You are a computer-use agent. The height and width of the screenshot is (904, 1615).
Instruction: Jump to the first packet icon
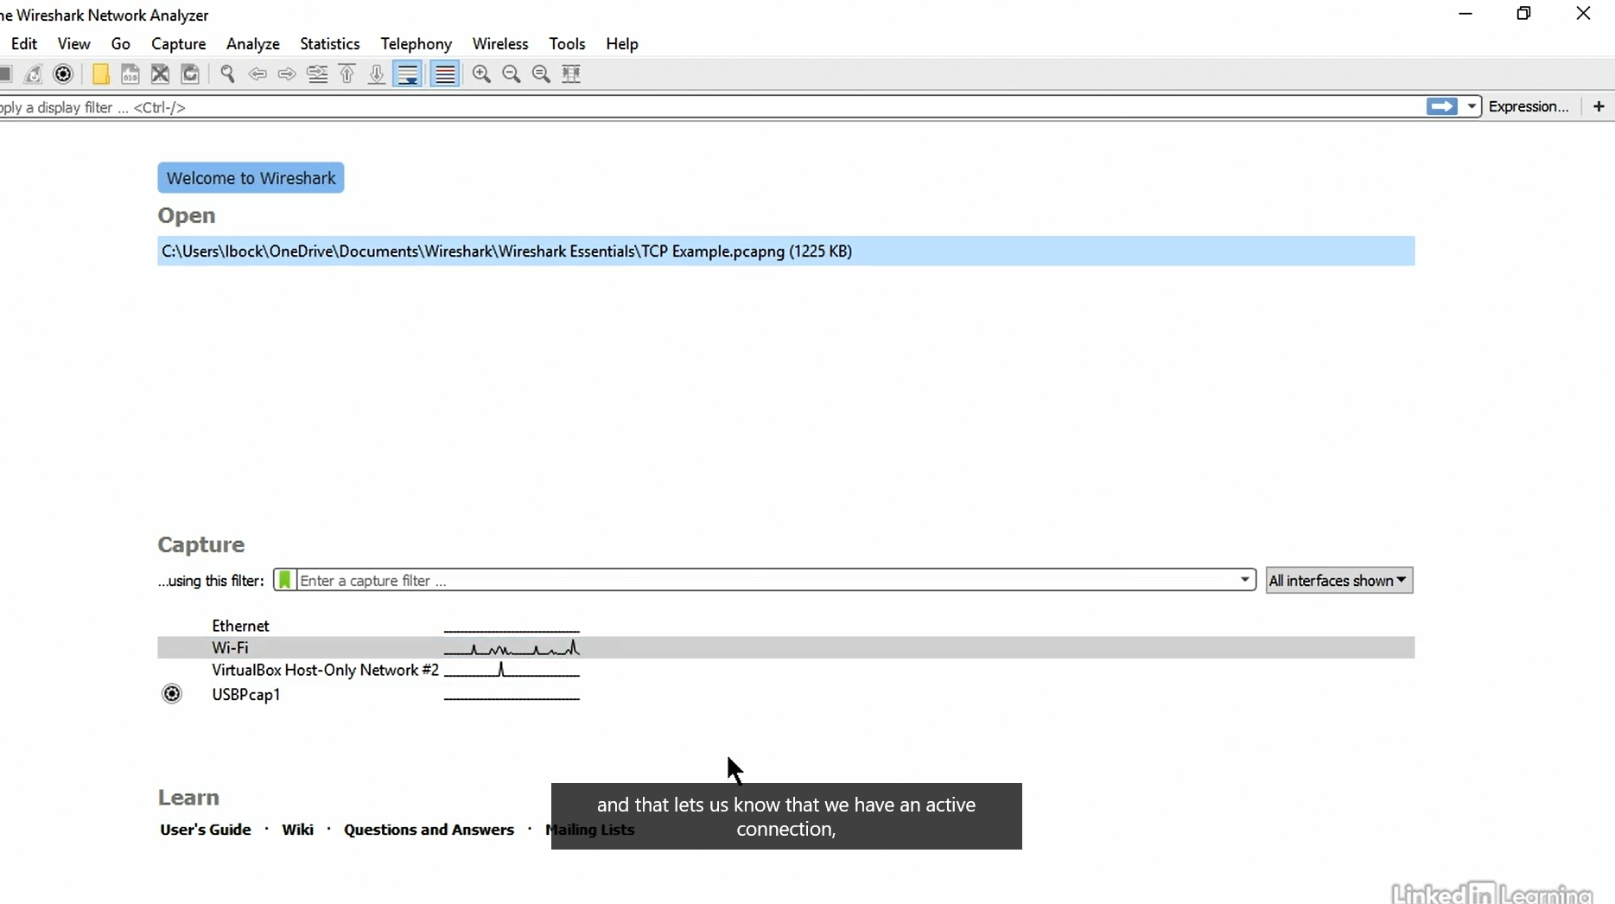[347, 74]
